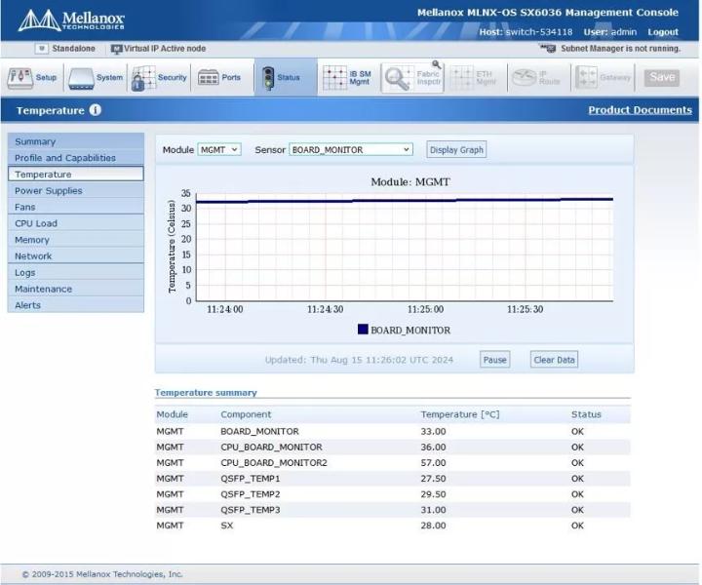Click the Temperature summary heading
Screen dimensions: 702x585
point(206,393)
